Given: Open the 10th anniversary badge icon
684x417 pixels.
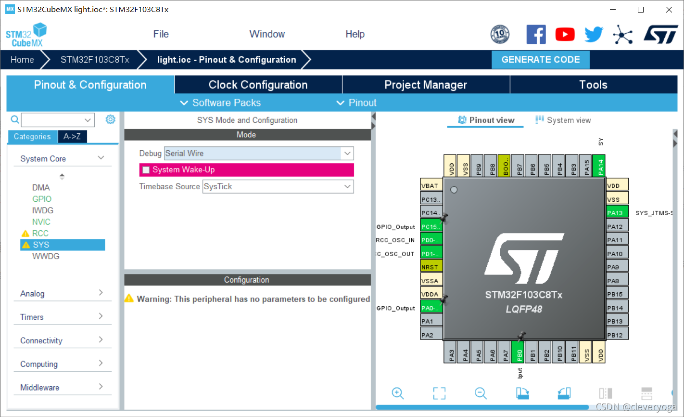Looking at the screenshot, I should coord(500,34).
